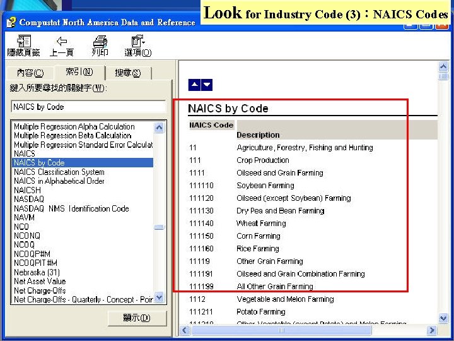Click content pane vertical scroll up arrow
The image size is (454, 341).
pos(443,67)
